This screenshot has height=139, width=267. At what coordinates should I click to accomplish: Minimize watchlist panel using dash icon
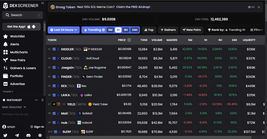click(36, 100)
